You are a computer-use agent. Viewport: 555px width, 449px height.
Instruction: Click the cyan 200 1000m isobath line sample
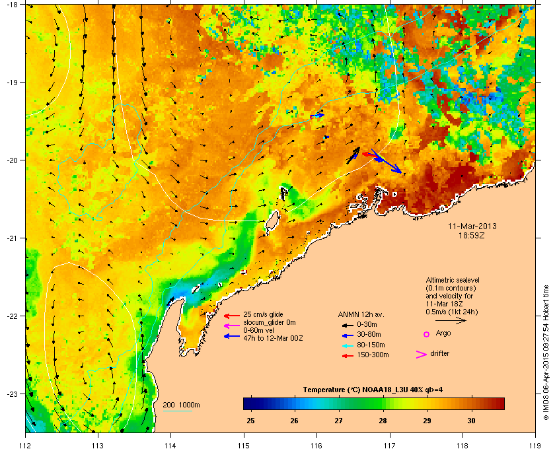click(x=177, y=411)
